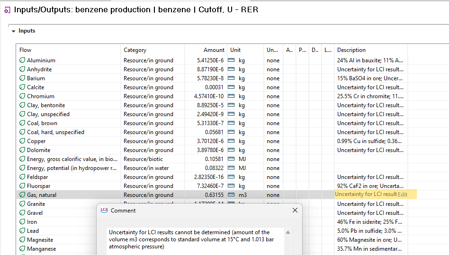Click Resource/in water category cell
Screen dimensions: 449x255
pyautogui.click(x=146, y=168)
